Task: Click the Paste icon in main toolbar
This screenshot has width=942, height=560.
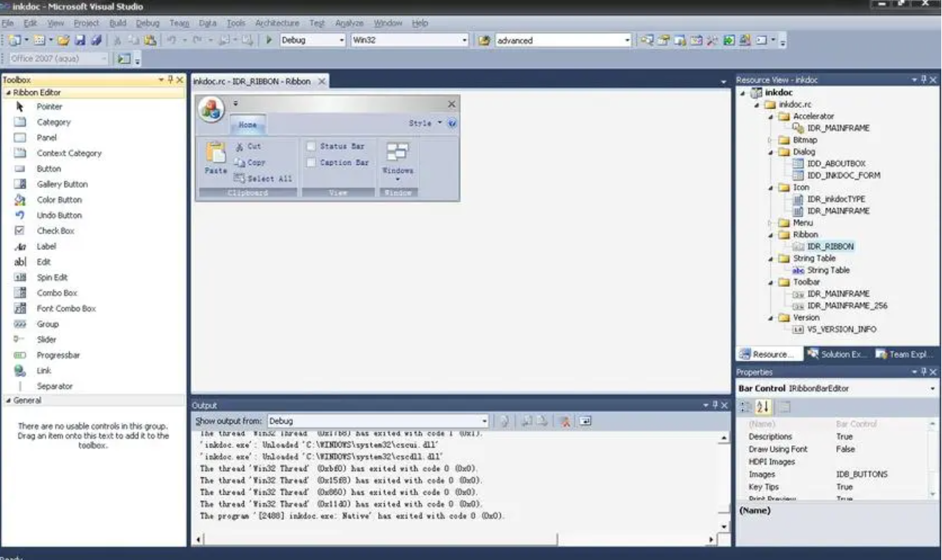Action: (150, 41)
